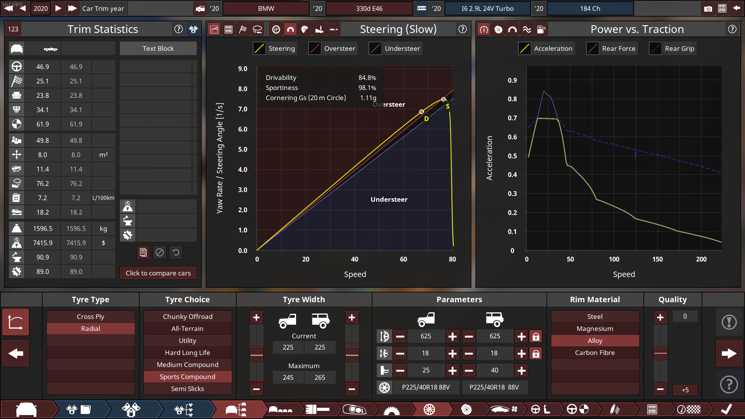Click the car model icon before BMW

(x=200, y=8)
